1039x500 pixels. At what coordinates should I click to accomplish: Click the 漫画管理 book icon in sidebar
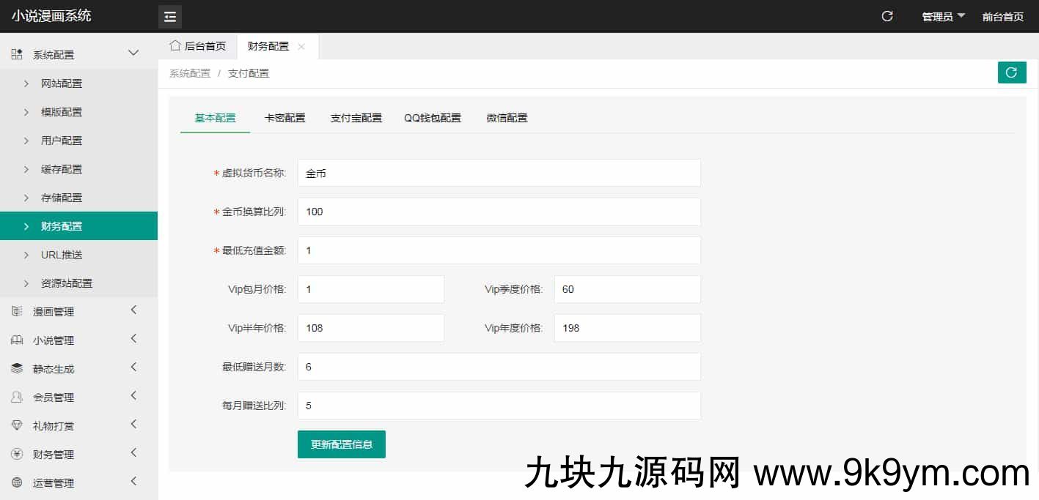[x=17, y=312]
